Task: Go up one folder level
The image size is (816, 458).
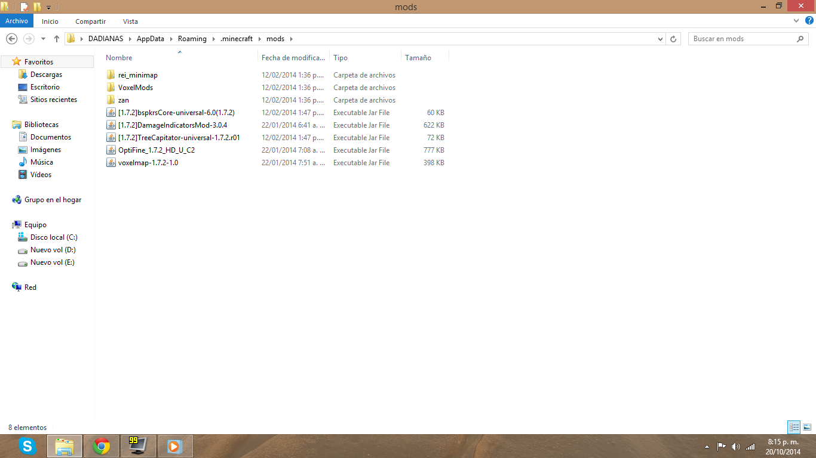Action: (57, 39)
